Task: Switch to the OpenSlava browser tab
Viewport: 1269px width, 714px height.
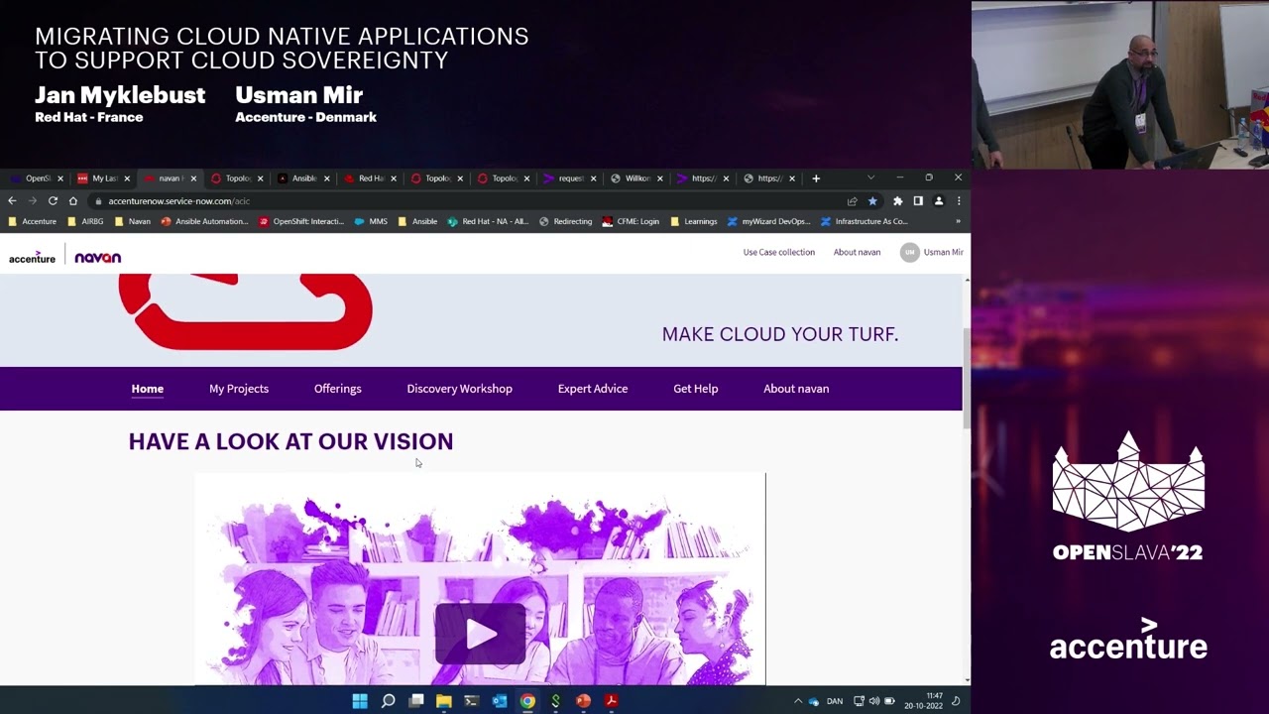Action: [x=36, y=178]
